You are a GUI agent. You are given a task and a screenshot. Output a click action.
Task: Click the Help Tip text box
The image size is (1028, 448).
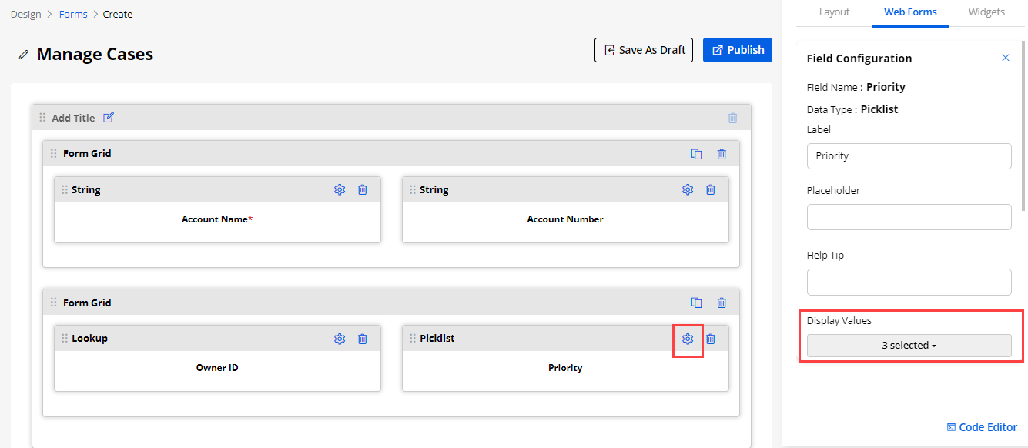pos(909,282)
